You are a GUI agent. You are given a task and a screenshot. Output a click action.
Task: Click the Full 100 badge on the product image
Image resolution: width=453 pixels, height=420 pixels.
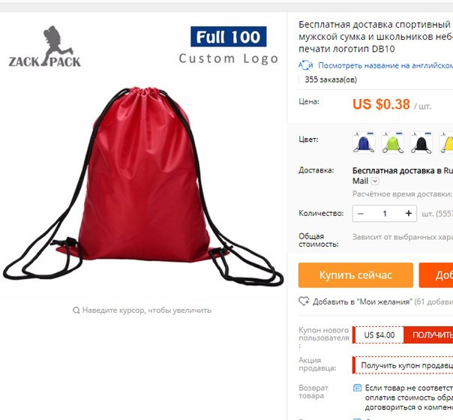(229, 37)
